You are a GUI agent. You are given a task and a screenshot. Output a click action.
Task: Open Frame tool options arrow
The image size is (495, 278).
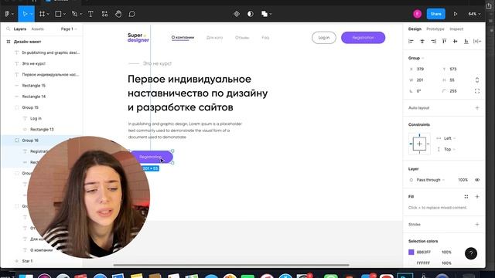48,14
